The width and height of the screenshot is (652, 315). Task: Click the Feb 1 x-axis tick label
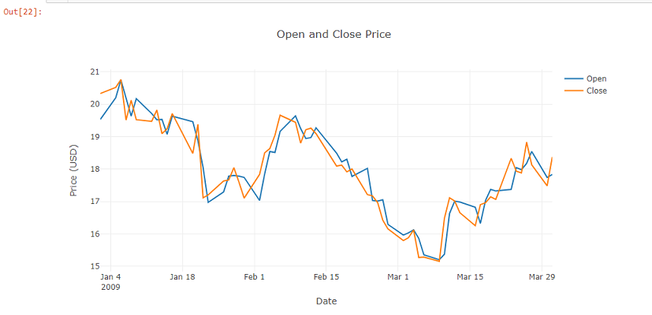(x=254, y=277)
